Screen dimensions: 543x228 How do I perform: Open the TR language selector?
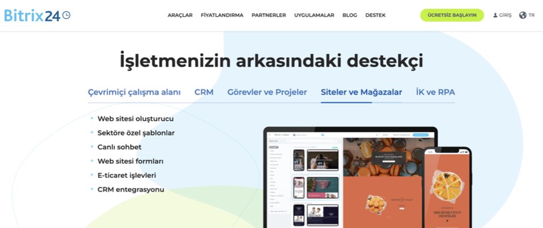(532, 15)
